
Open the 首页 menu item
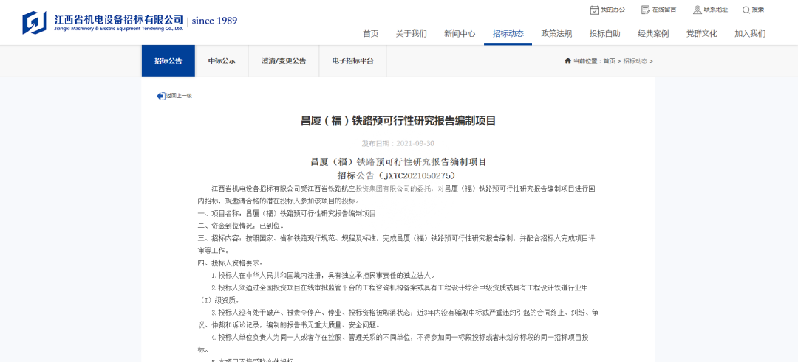pos(370,34)
